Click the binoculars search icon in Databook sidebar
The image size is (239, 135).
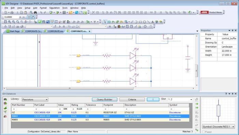pyautogui.click(x=5, y=99)
